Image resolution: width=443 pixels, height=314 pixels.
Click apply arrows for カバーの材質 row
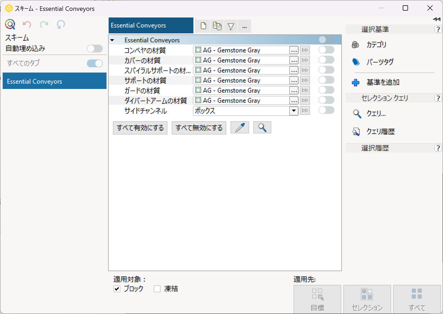click(x=305, y=60)
